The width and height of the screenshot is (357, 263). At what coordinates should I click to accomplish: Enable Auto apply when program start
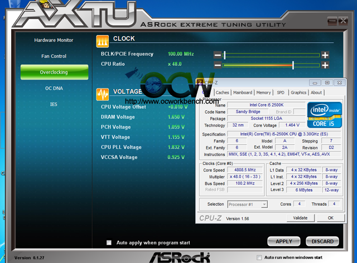[109, 242]
